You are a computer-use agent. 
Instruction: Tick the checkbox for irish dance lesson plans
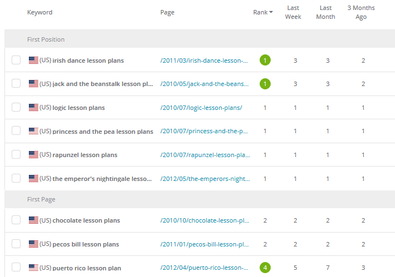click(16, 60)
